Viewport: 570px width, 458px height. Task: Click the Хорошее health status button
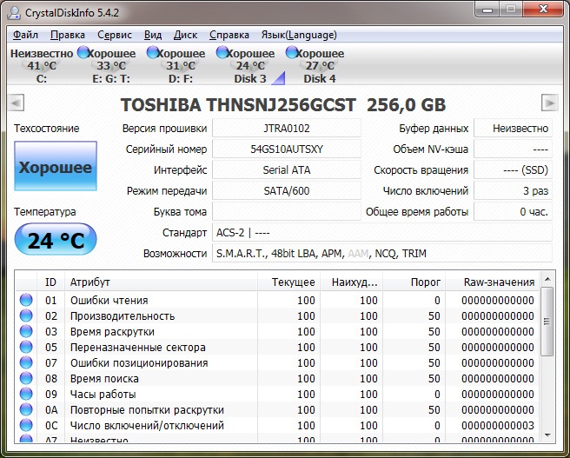(x=56, y=166)
